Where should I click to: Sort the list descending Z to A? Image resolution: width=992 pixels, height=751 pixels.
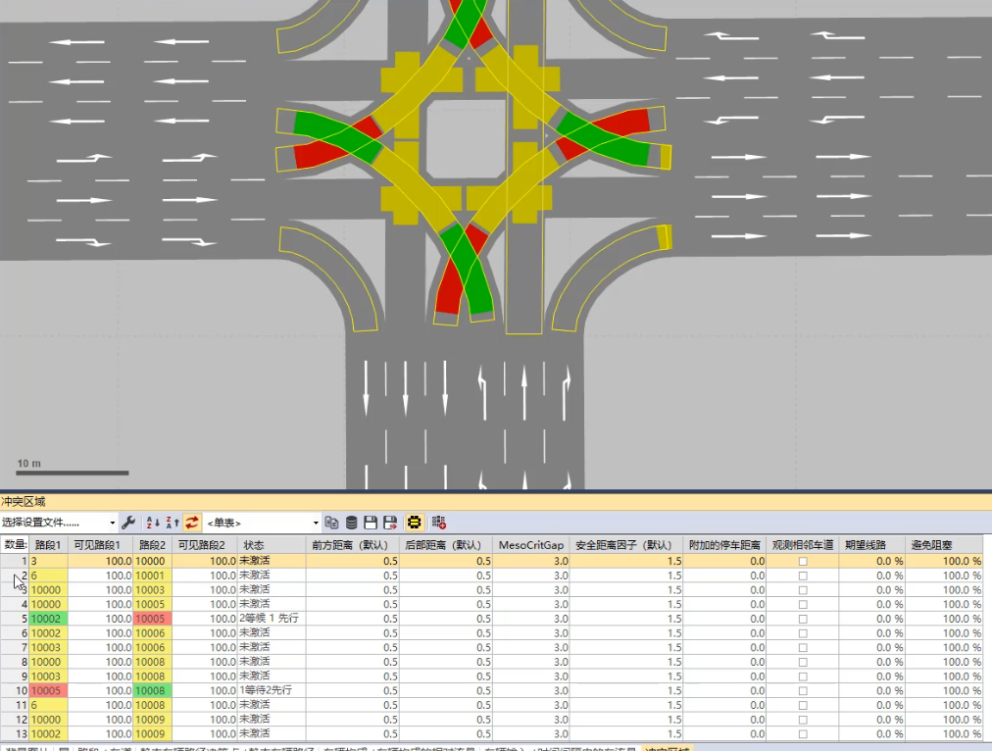coord(173,523)
